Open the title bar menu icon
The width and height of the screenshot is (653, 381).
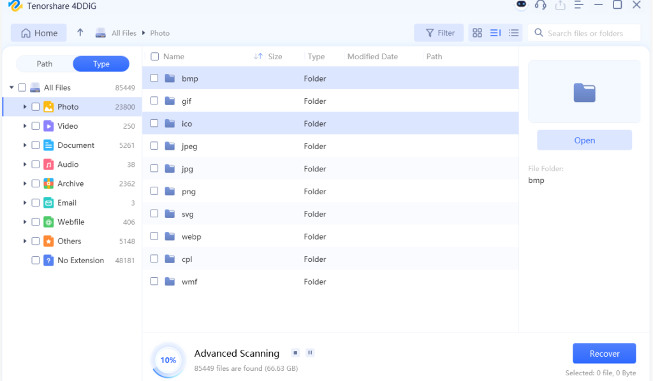pos(579,5)
